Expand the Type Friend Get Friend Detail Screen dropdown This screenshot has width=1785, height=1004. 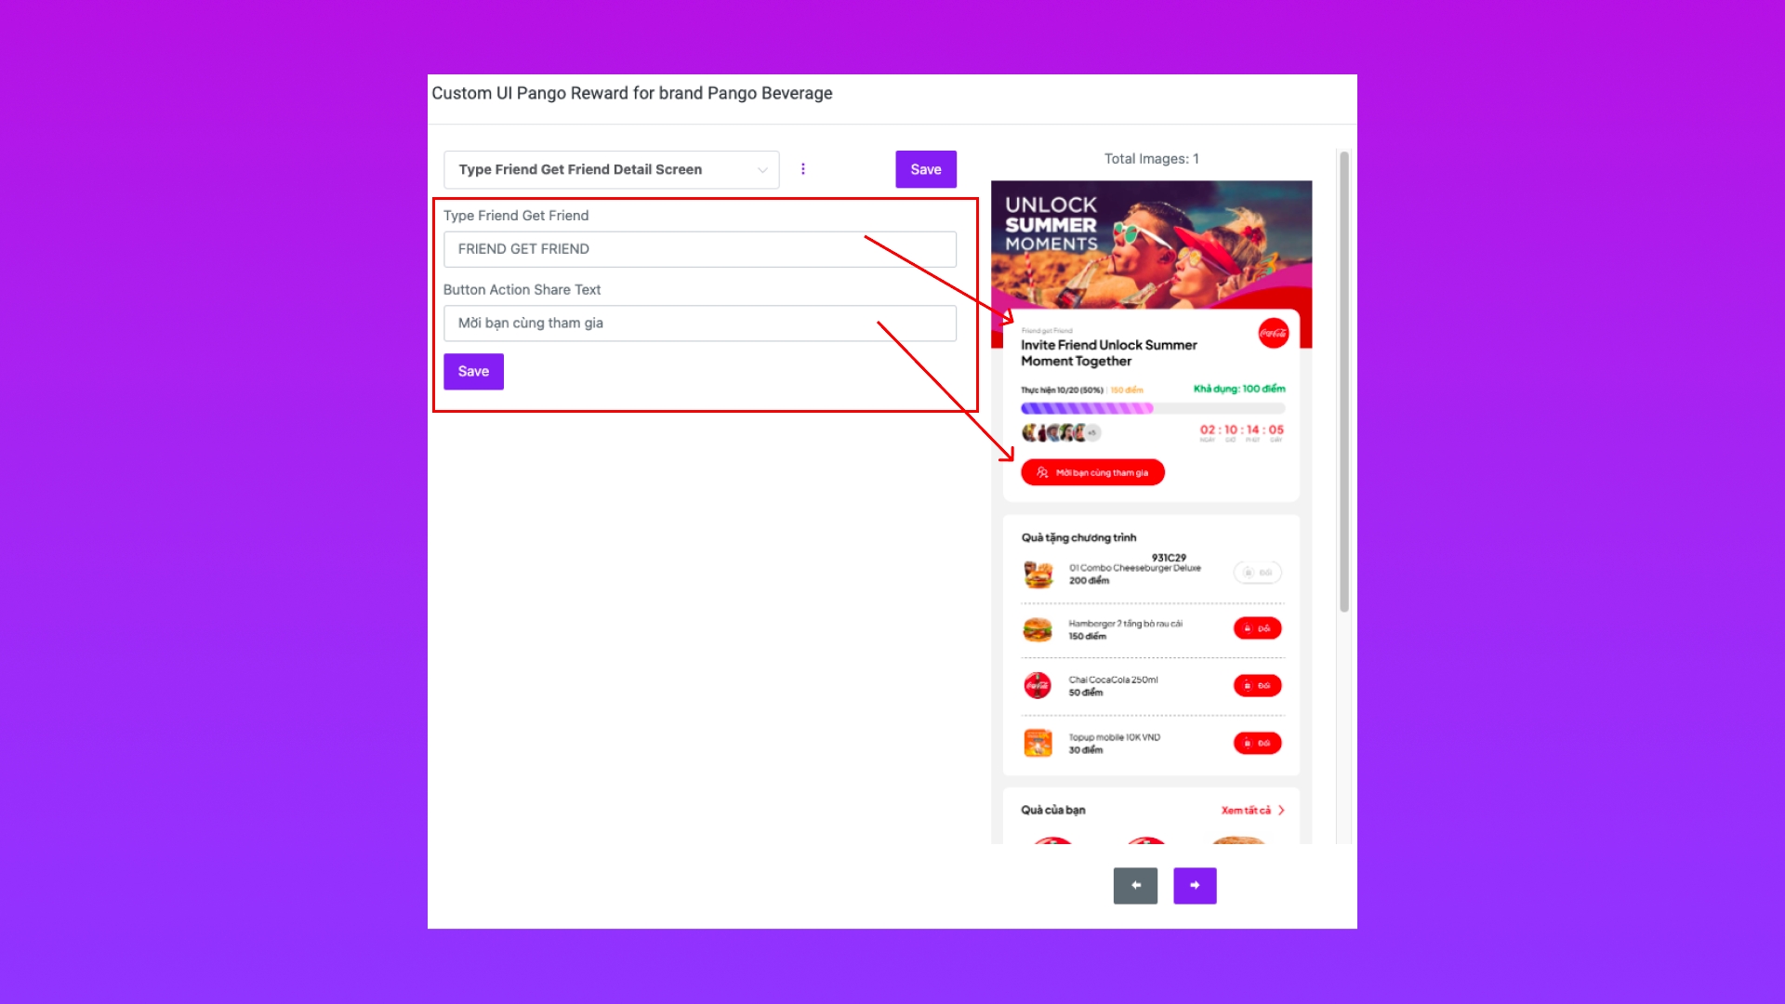[612, 169]
